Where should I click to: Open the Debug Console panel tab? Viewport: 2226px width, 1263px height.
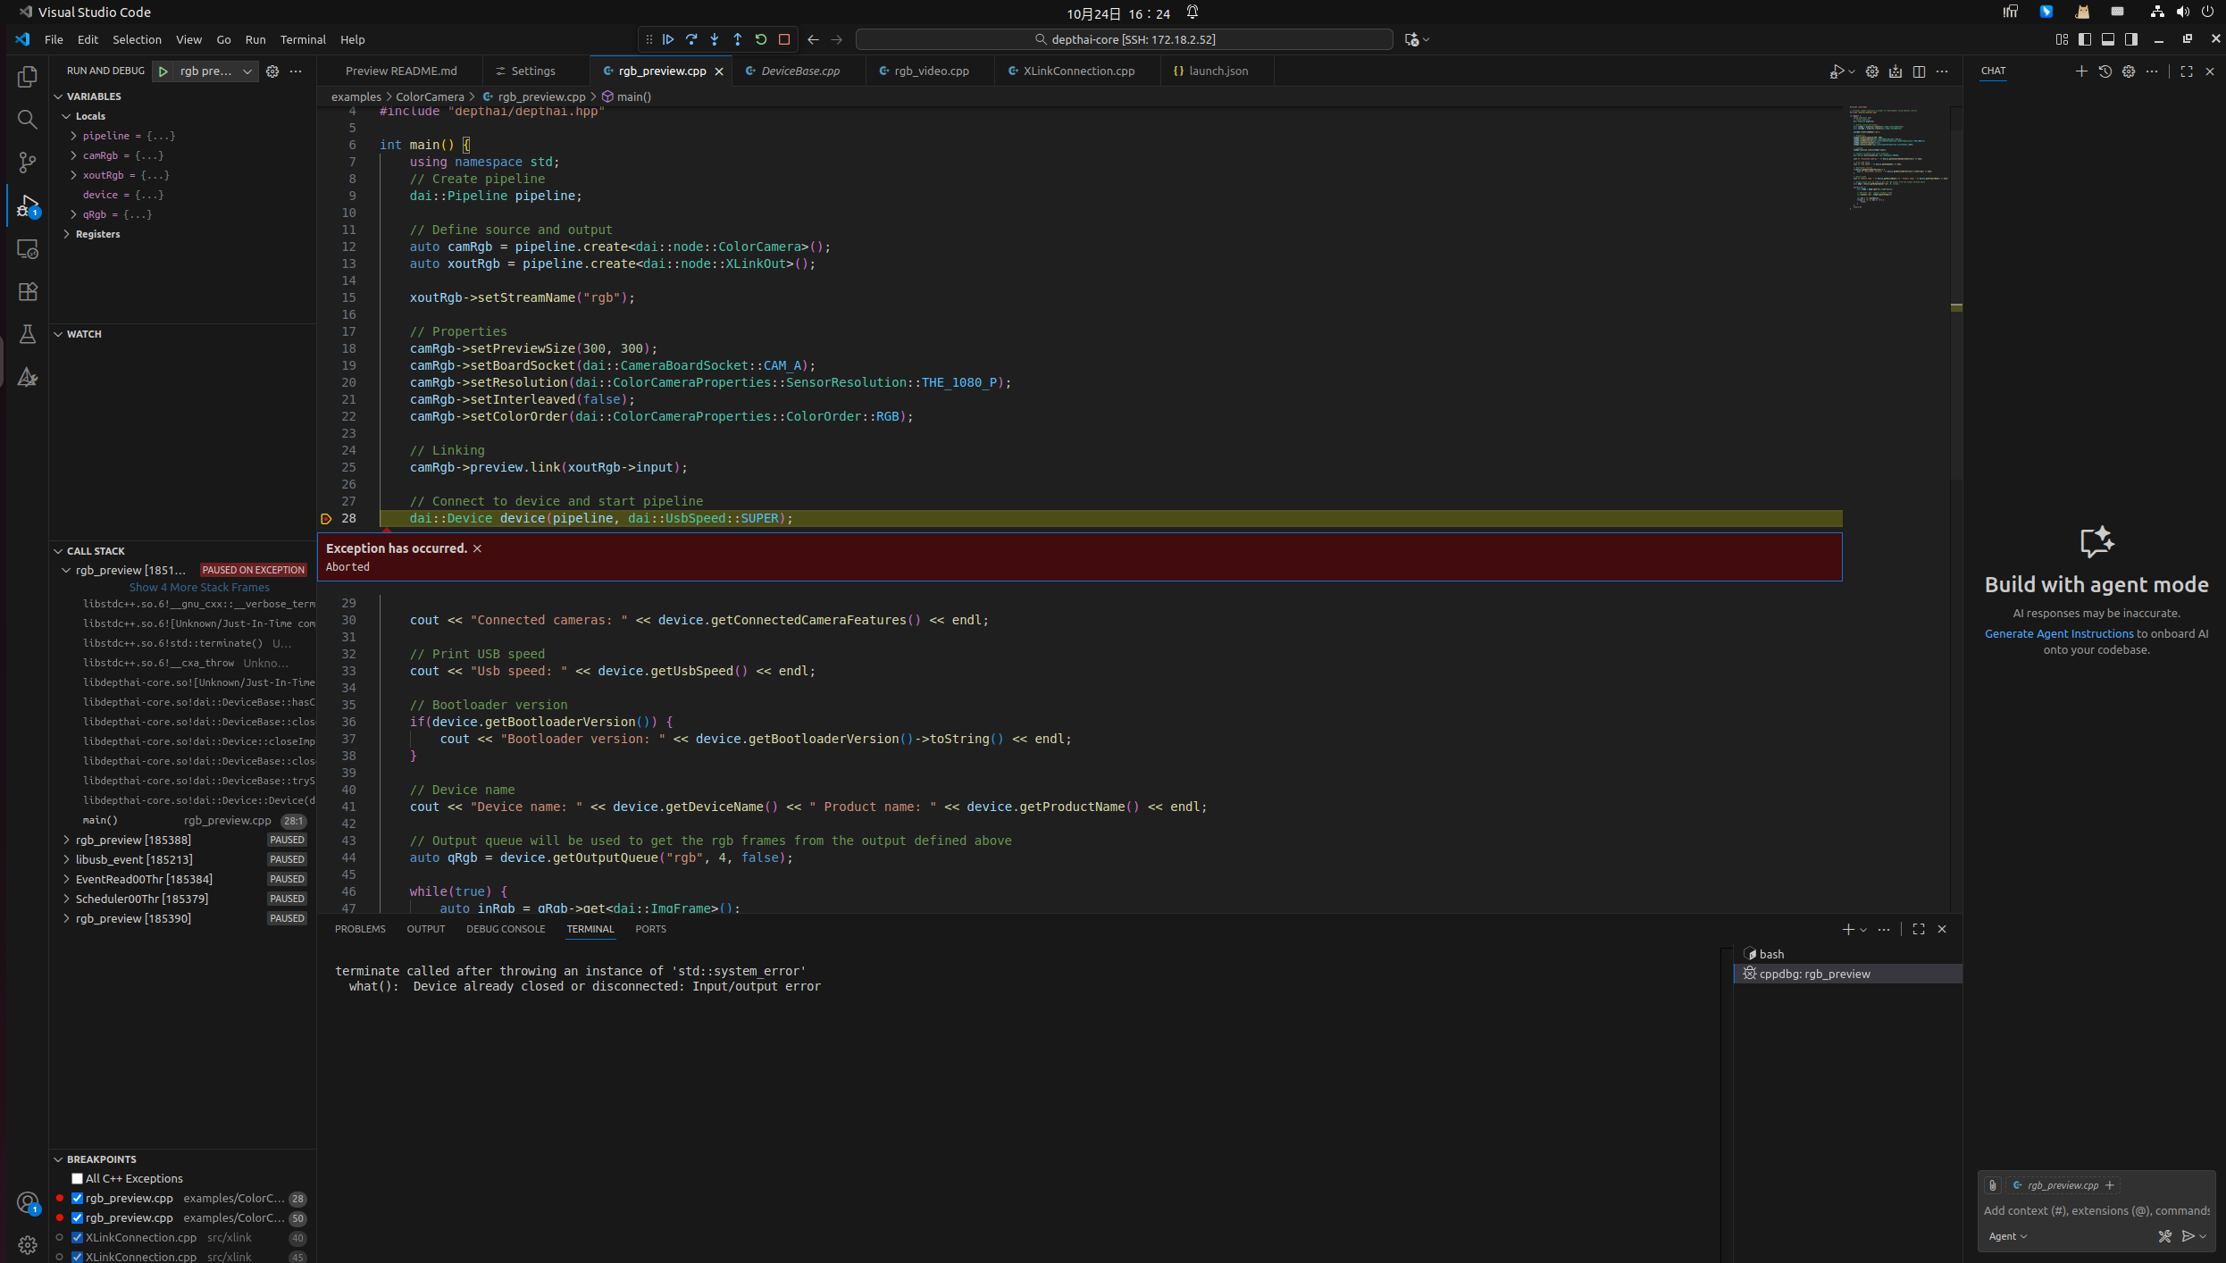click(x=505, y=929)
